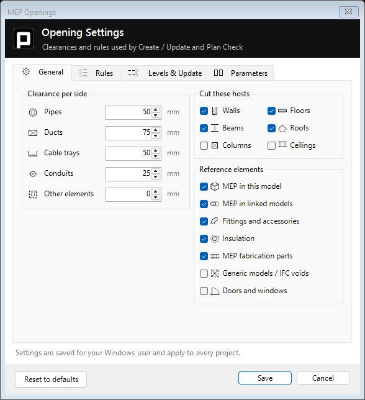The height and width of the screenshot is (400, 365).
Task: Uncheck the Roofs checkbox
Action: click(x=271, y=129)
